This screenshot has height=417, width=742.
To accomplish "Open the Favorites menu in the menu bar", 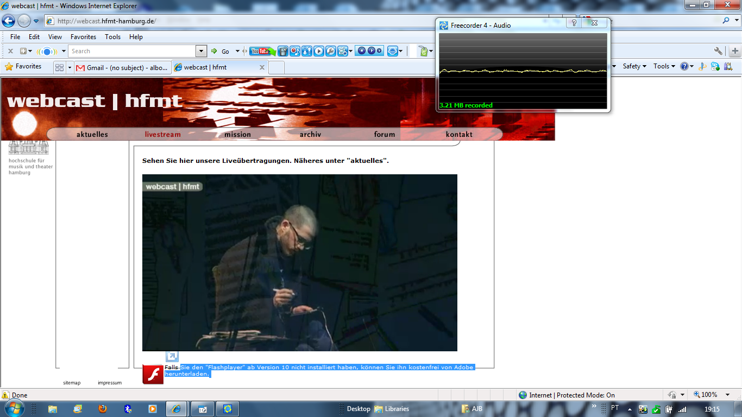I will coord(83,37).
